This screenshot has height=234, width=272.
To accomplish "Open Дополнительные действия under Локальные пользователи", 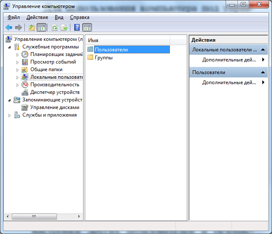I will pos(229,60).
